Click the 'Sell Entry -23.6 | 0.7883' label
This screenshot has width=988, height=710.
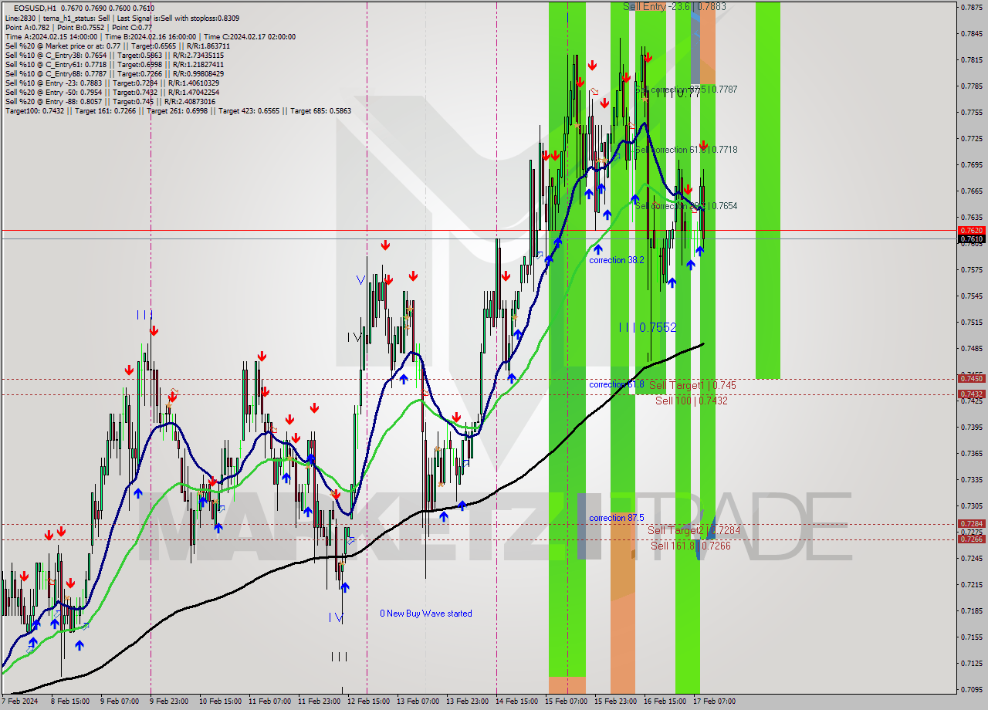click(x=675, y=6)
